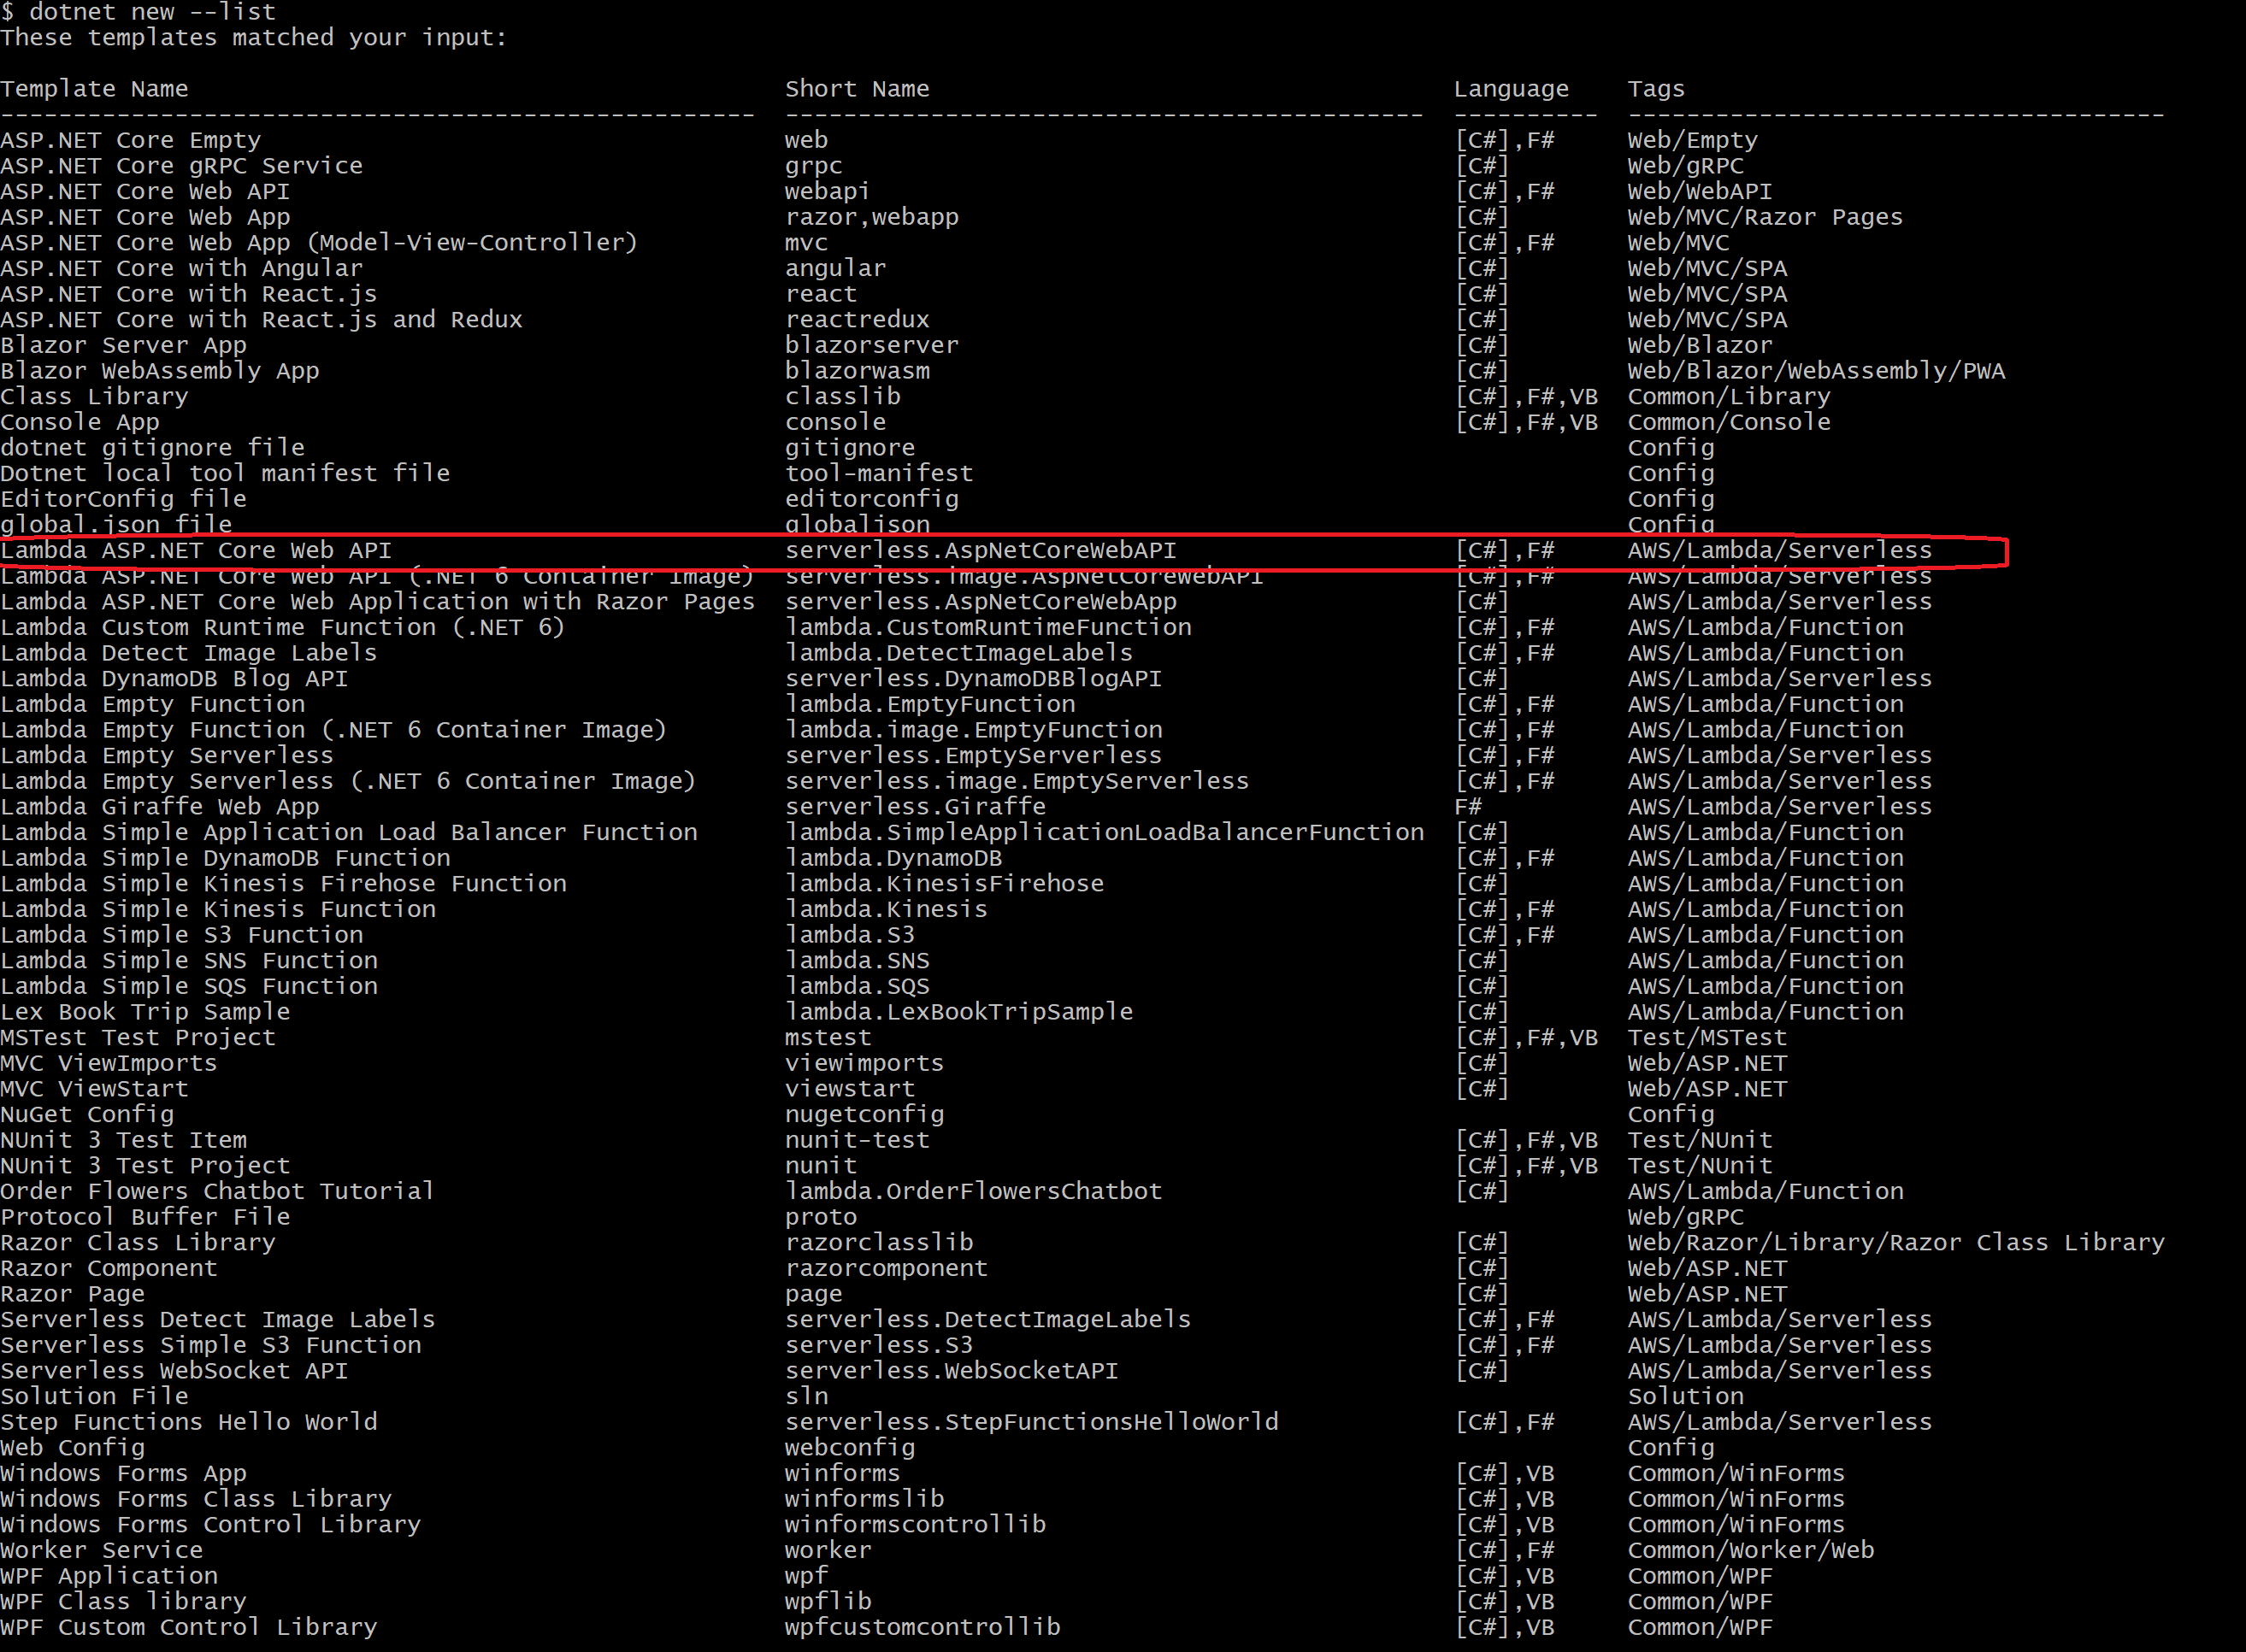Image resolution: width=2246 pixels, height=1652 pixels.
Task: Click the "Tags" column header
Action: pyautogui.click(x=1656, y=89)
